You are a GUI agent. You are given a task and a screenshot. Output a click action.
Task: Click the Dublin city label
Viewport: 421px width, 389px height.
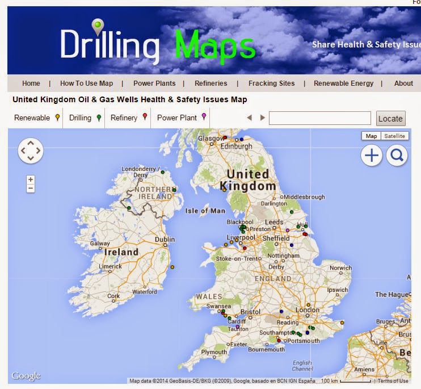[x=165, y=240]
